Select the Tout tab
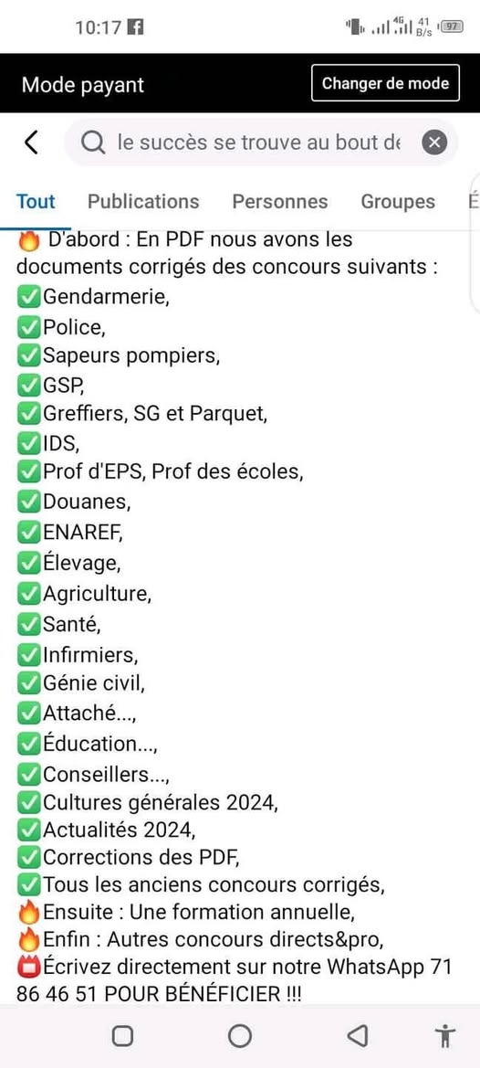The image size is (480, 1068). tap(36, 202)
